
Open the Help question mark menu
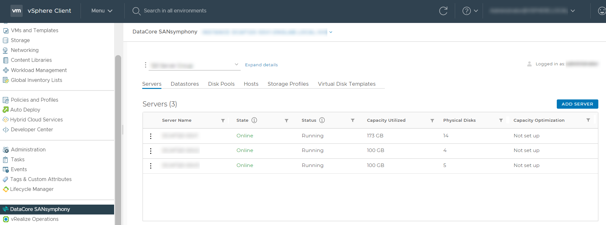click(x=470, y=11)
